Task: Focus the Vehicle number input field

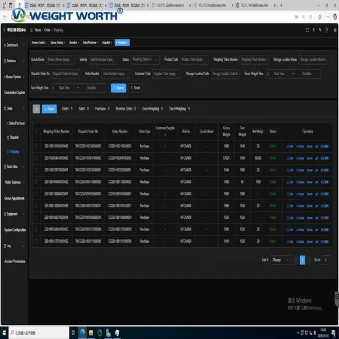Action: (x=103, y=60)
